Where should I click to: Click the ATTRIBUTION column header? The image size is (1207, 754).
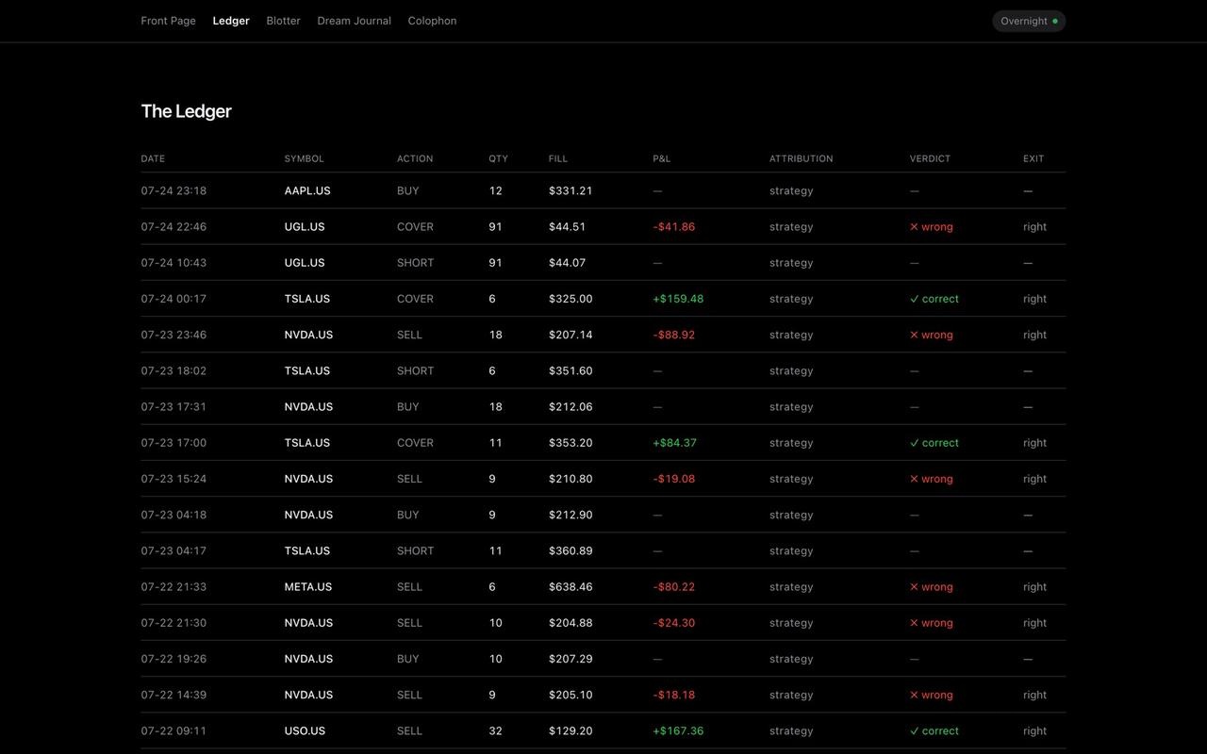pyautogui.click(x=802, y=158)
